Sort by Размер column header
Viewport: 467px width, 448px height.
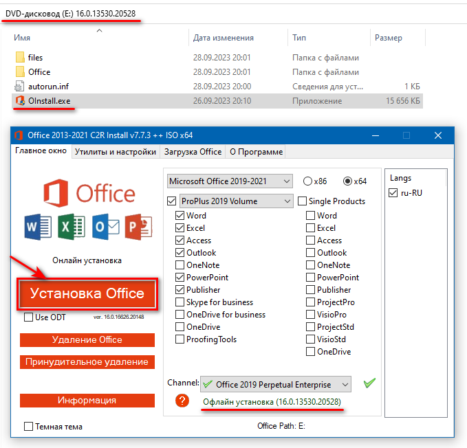(x=389, y=38)
